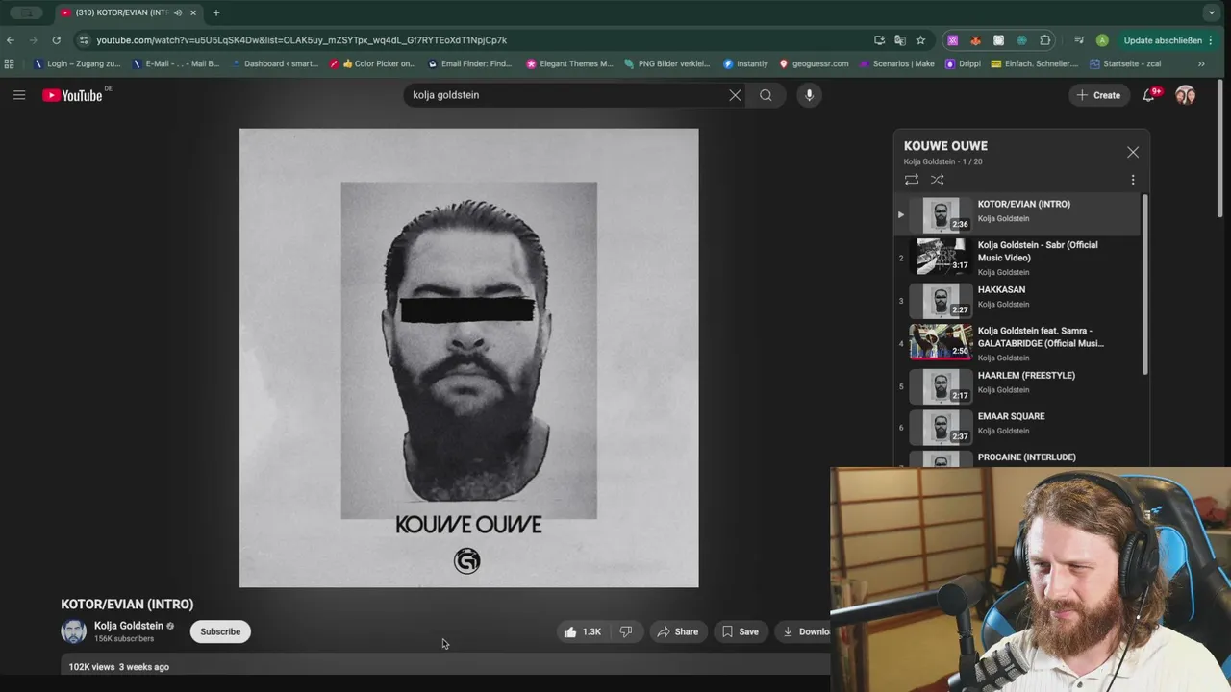Click the 102K views description text
Image resolution: width=1231 pixels, height=692 pixels.
coord(119,667)
